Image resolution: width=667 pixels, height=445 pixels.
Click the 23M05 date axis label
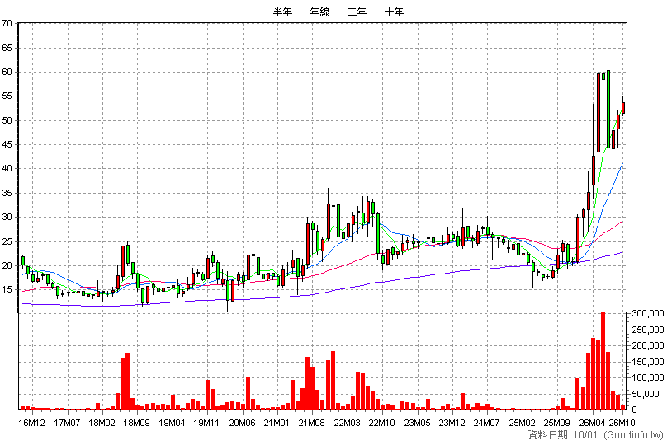[418, 423]
